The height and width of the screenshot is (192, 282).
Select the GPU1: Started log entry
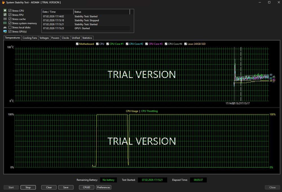click(x=86, y=28)
